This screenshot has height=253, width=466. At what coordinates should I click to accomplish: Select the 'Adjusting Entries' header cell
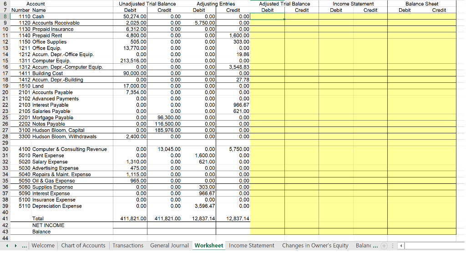216,4
